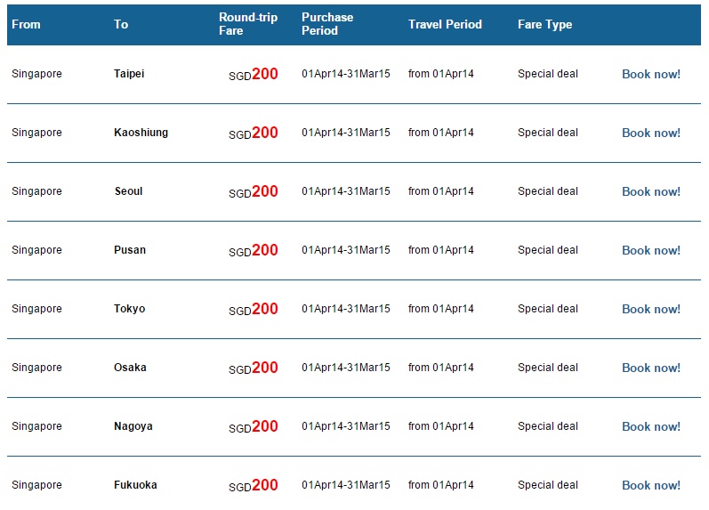Book the Nagoya round-trip fare
The image size is (709, 510).
tap(650, 426)
